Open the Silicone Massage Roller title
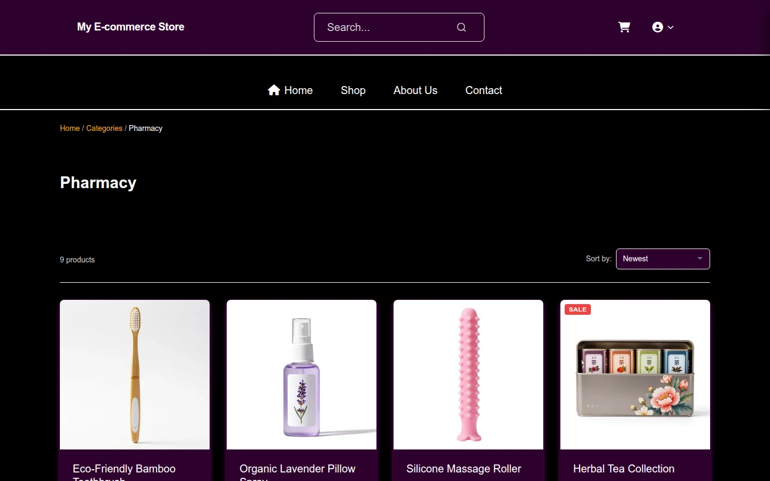 pos(464,469)
